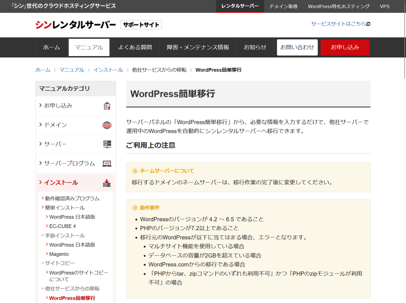Click マニュアル in the breadcrumb
406x303 pixels.
72,70
